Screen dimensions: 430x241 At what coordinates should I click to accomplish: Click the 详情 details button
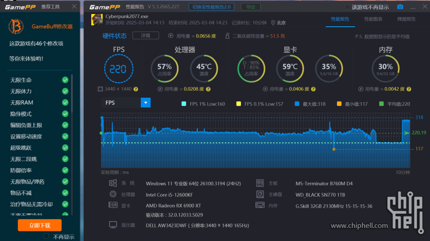point(146,35)
